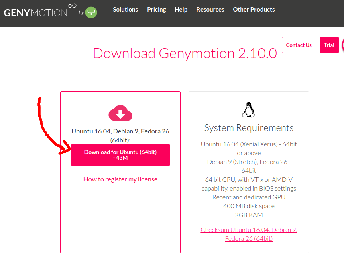Click the System Requirements heading

point(249,128)
